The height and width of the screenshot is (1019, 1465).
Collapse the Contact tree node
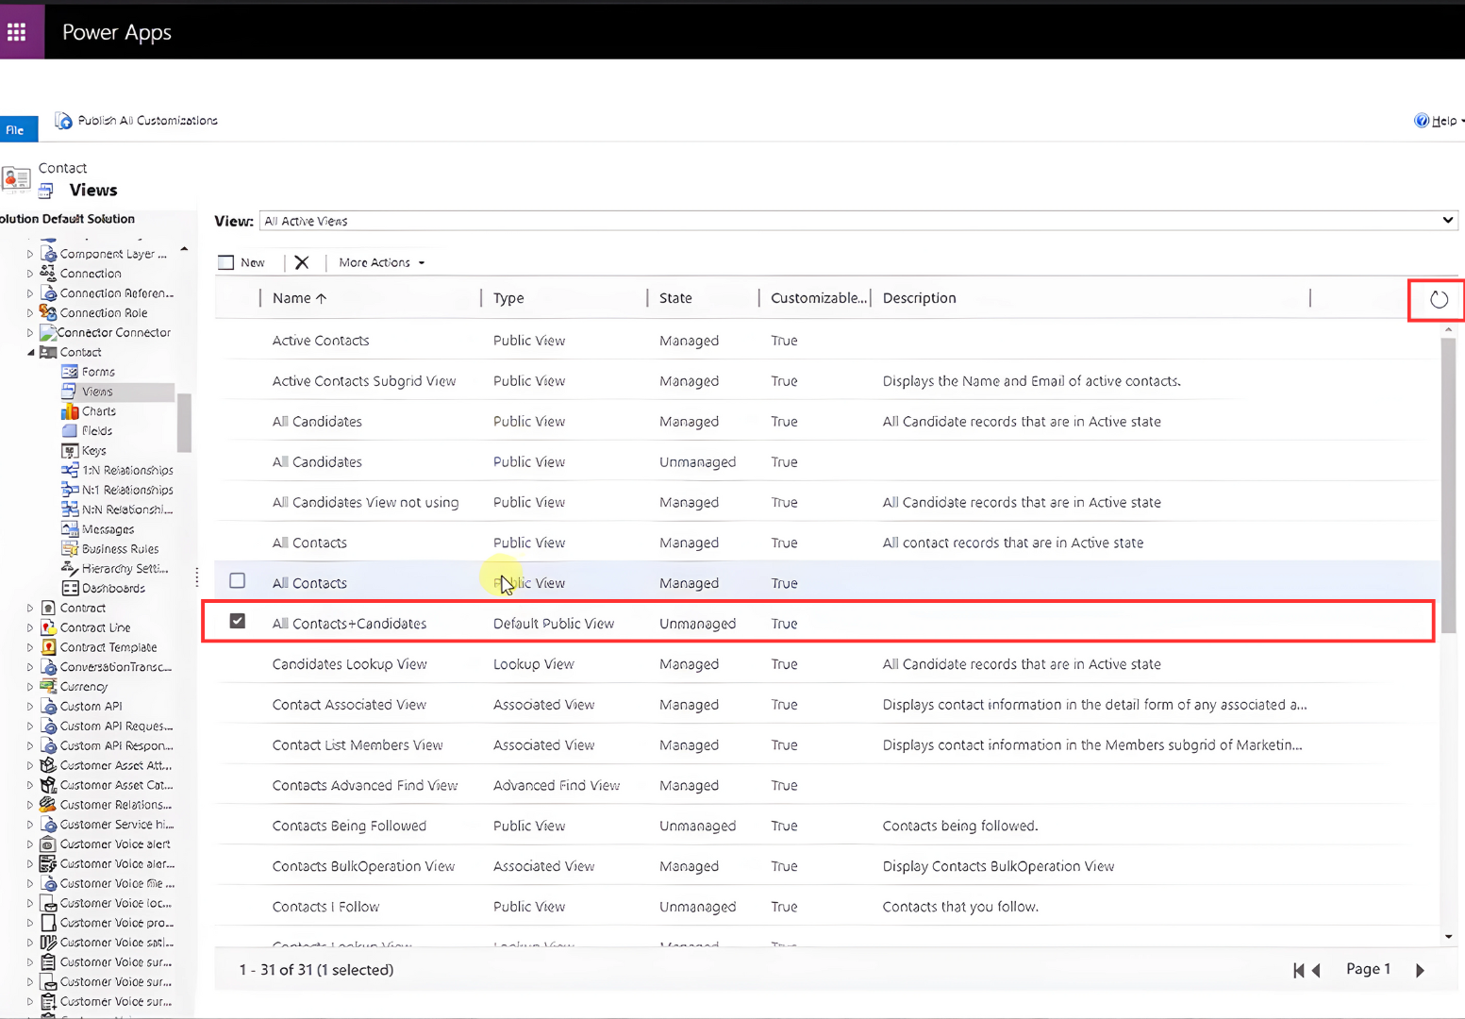click(30, 352)
